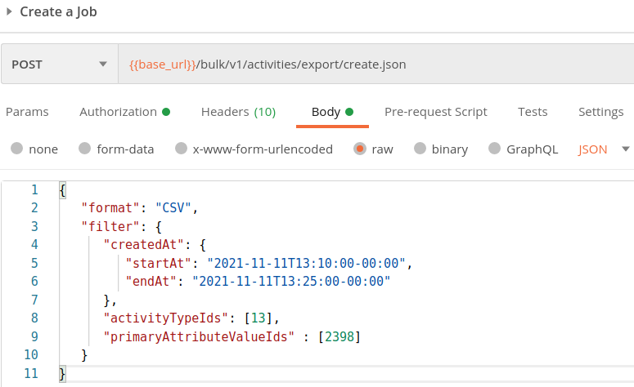The image size is (634, 387).
Task: Select x-www-form-urlencoded radio option
Action: 181,149
